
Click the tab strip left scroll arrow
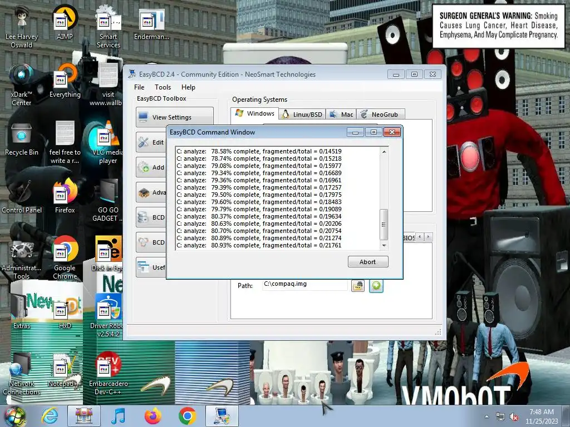[420, 237]
